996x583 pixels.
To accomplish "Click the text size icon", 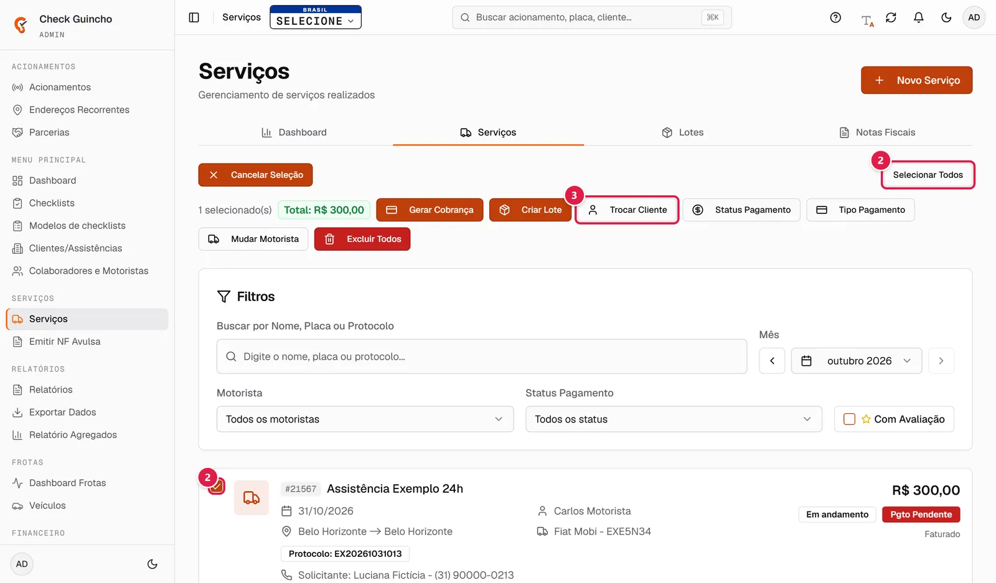I will [x=867, y=20].
